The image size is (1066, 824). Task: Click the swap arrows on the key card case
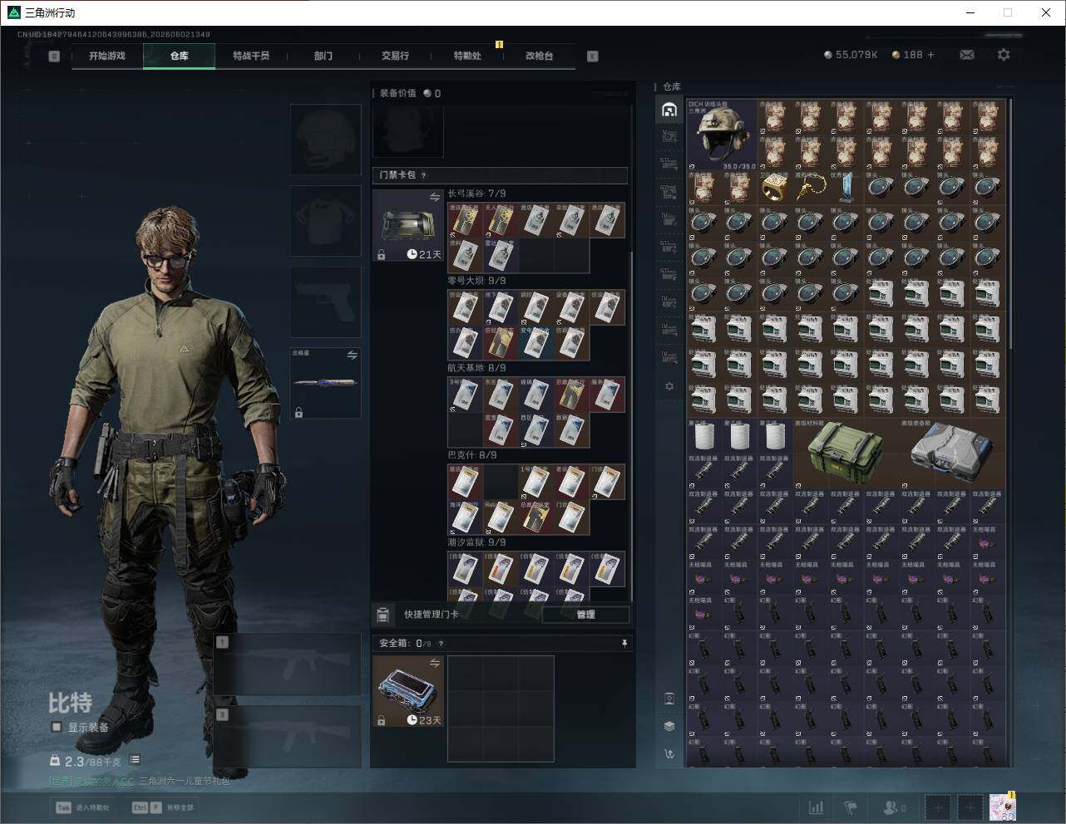[x=435, y=197]
